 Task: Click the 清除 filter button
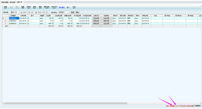point(77,12)
